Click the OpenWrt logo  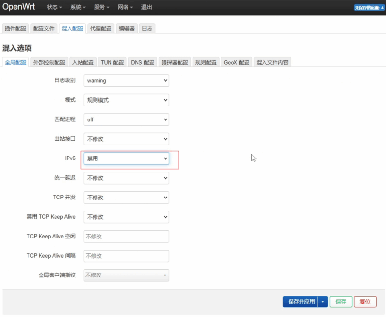(x=18, y=7)
